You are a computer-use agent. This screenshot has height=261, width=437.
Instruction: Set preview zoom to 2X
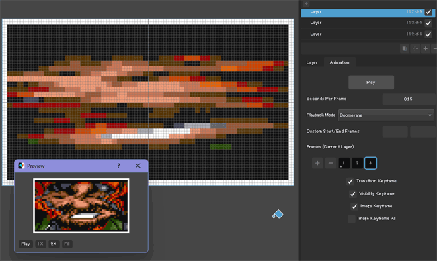click(54, 244)
